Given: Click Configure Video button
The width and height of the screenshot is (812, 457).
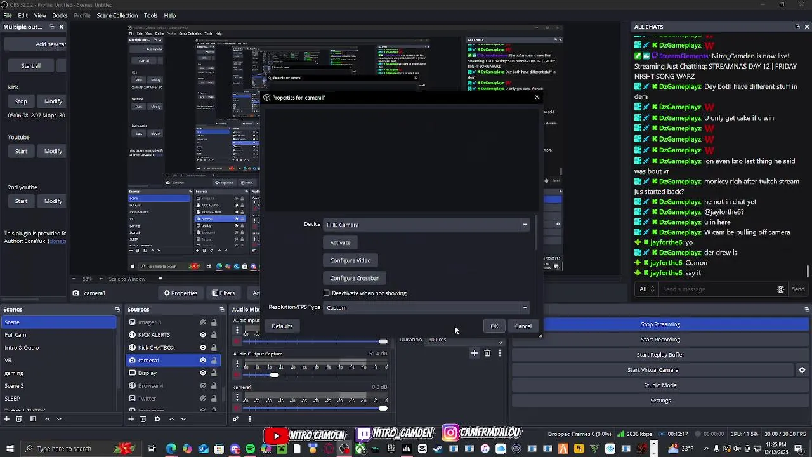Looking at the screenshot, I should [350, 260].
